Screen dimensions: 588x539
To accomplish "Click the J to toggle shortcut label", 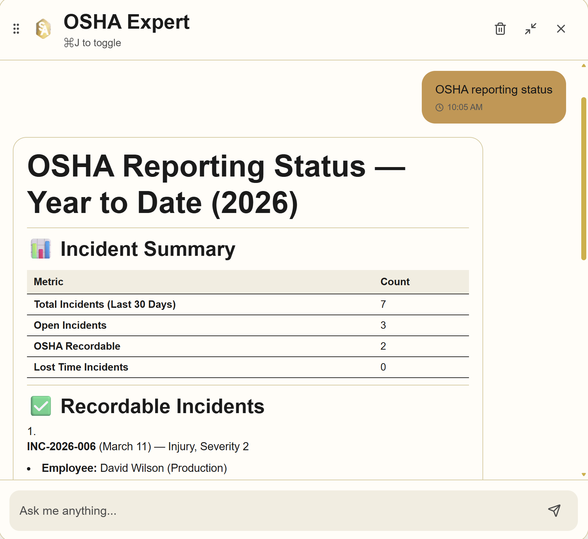I will (x=93, y=43).
